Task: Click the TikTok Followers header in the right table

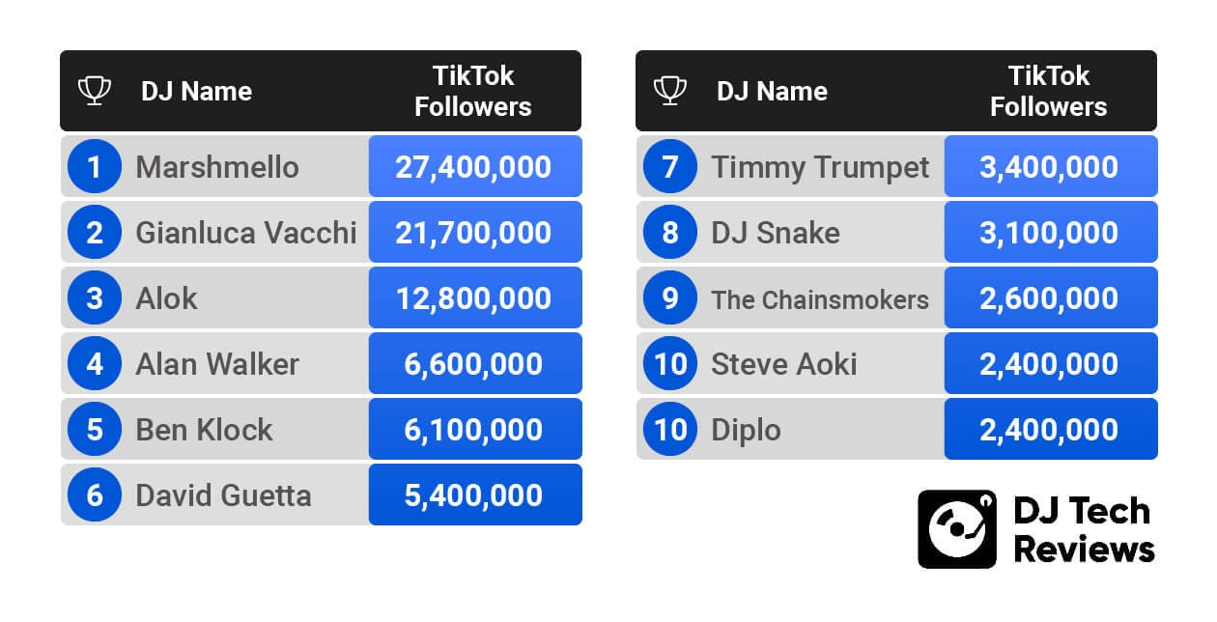Action: (x=1048, y=91)
